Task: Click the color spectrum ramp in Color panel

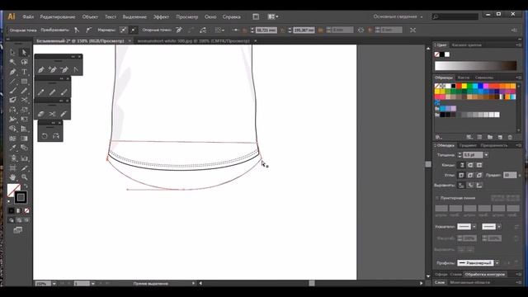Action: pyautogui.click(x=475, y=65)
